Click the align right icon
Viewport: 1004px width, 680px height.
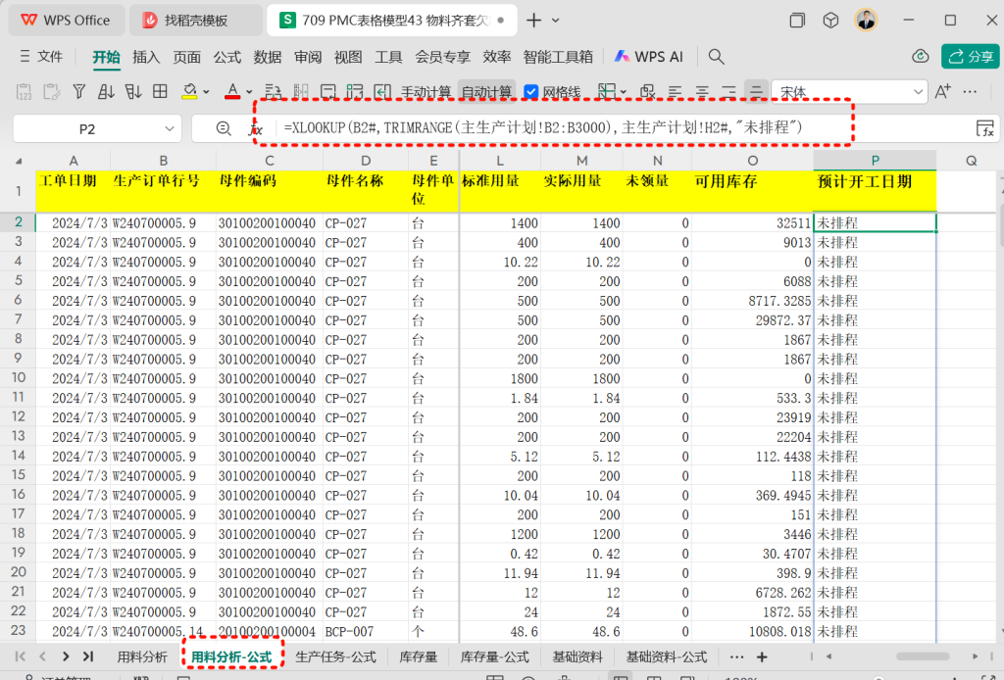(x=728, y=91)
